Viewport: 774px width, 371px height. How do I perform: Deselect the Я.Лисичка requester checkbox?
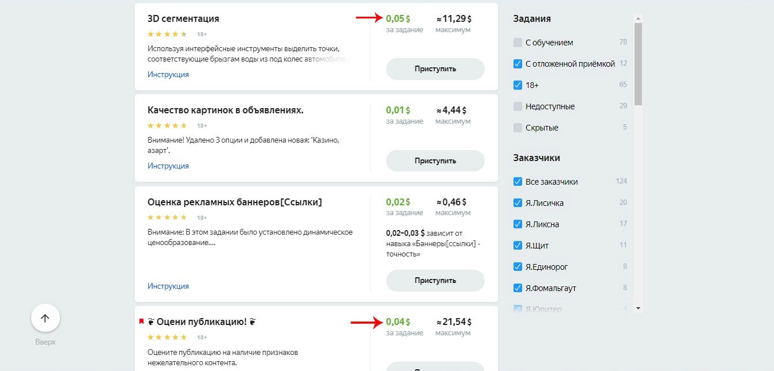click(x=518, y=203)
